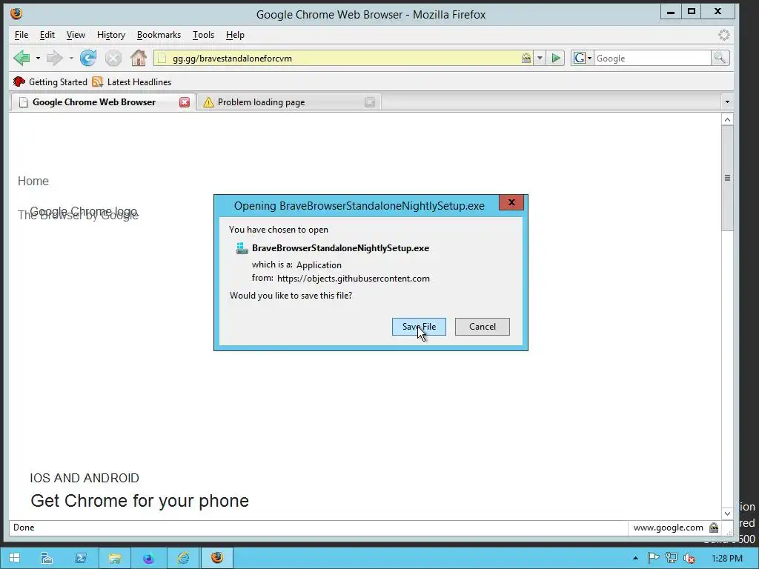Open the Back history dropdown arrow
Viewport: 759px width, 569px height.
(38, 58)
